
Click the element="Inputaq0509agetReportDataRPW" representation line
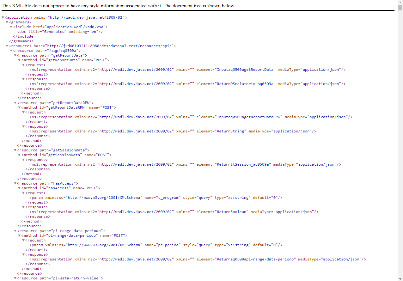[x=191, y=117]
